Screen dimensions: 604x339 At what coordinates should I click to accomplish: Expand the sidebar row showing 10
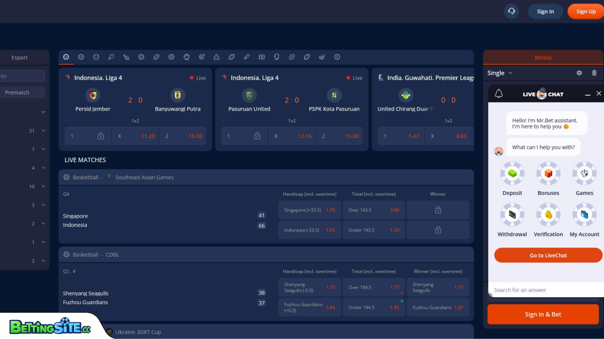pos(43,187)
